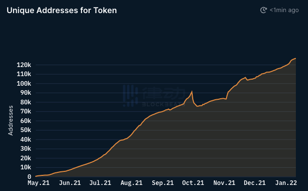The height and width of the screenshot is (191, 308).
Task: Click the 100k y-axis value
Action: 24,84
